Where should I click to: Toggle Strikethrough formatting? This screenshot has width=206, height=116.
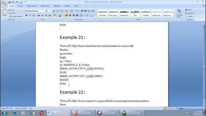click(39, 15)
